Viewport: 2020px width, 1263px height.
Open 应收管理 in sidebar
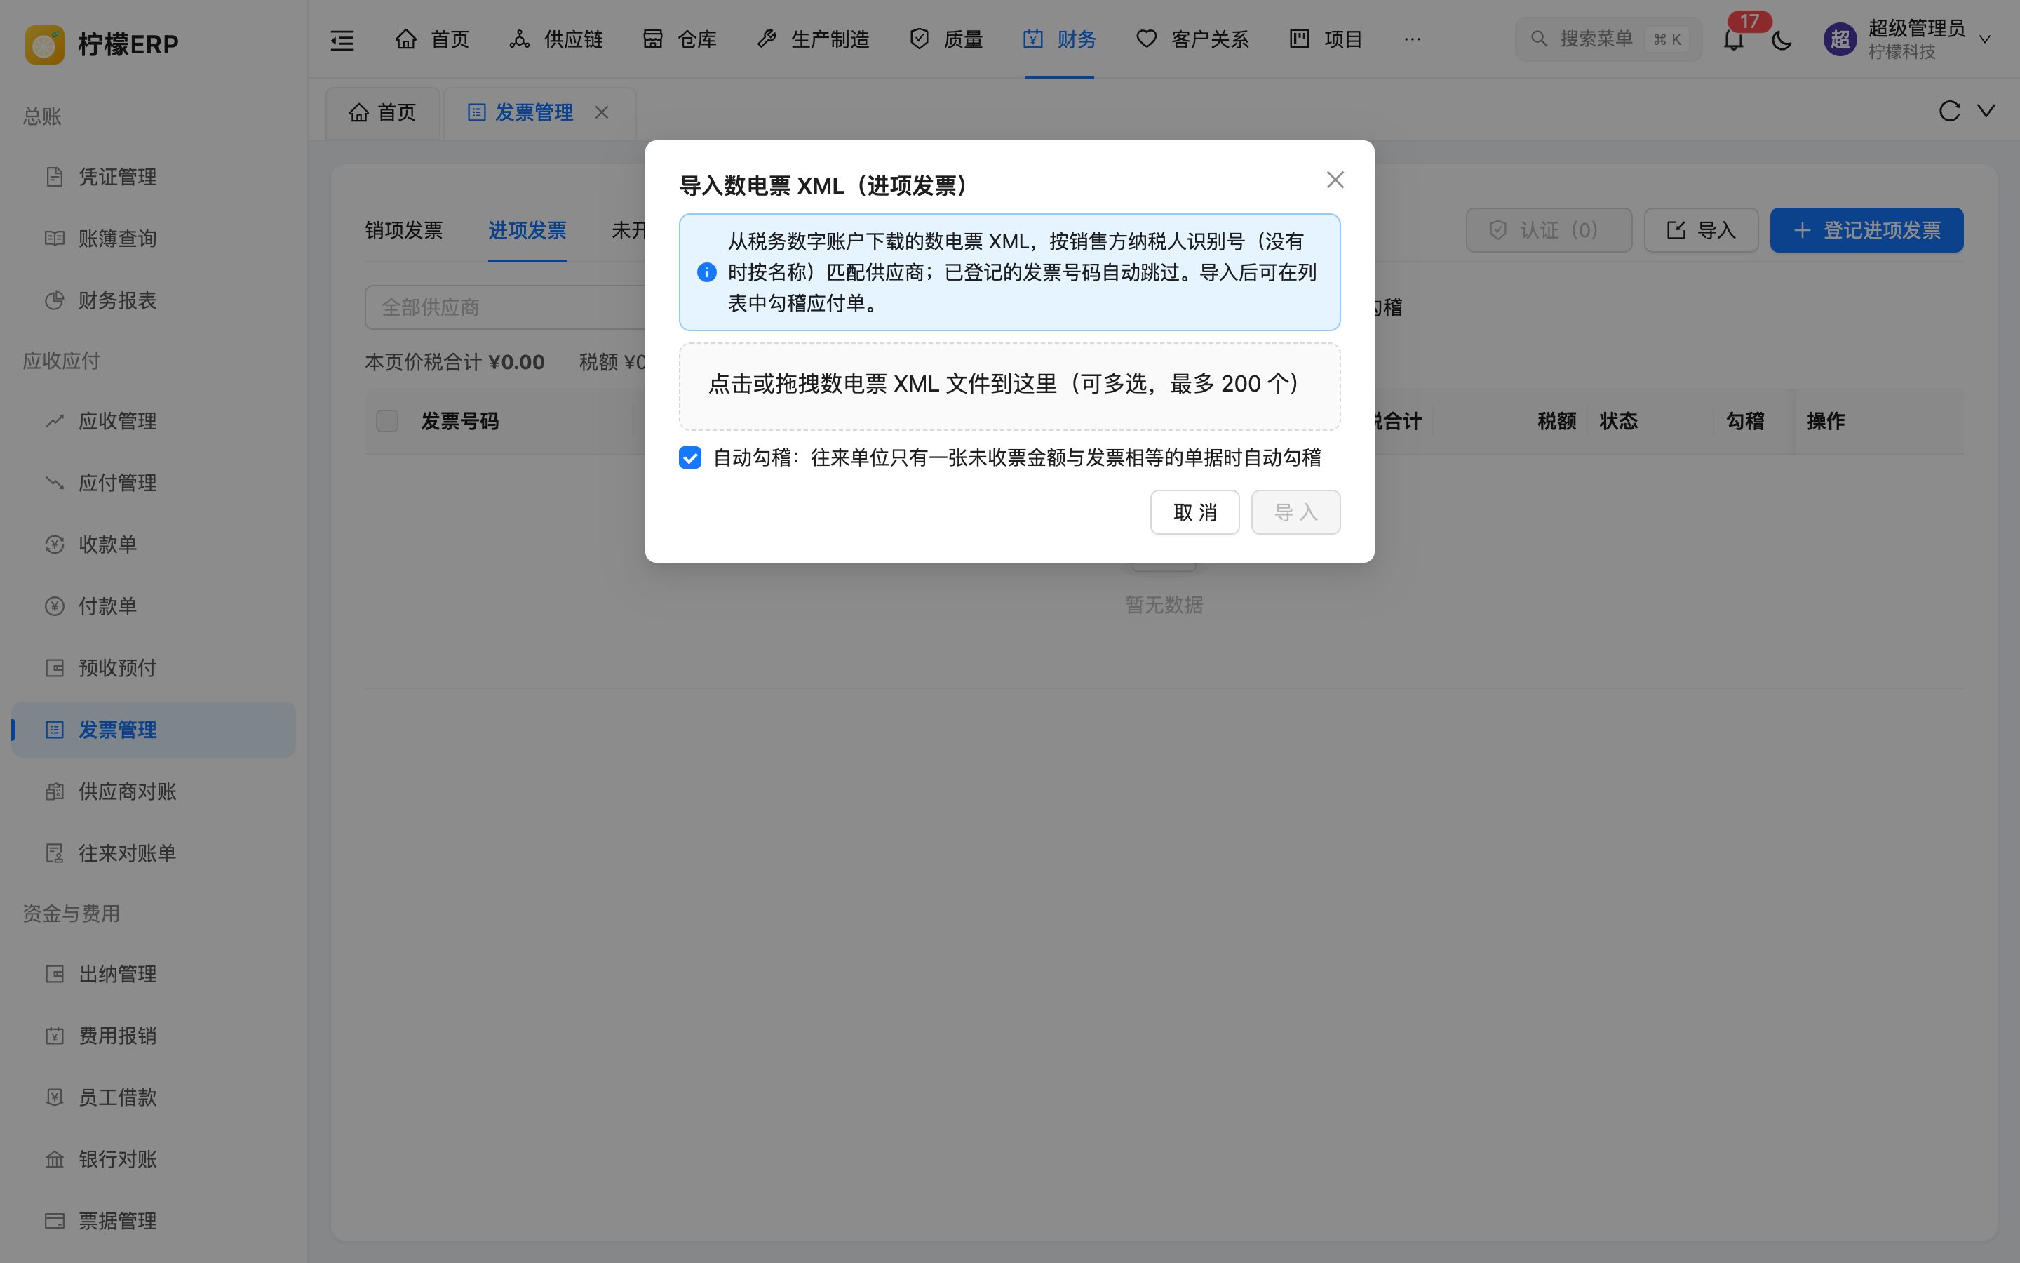click(154, 421)
